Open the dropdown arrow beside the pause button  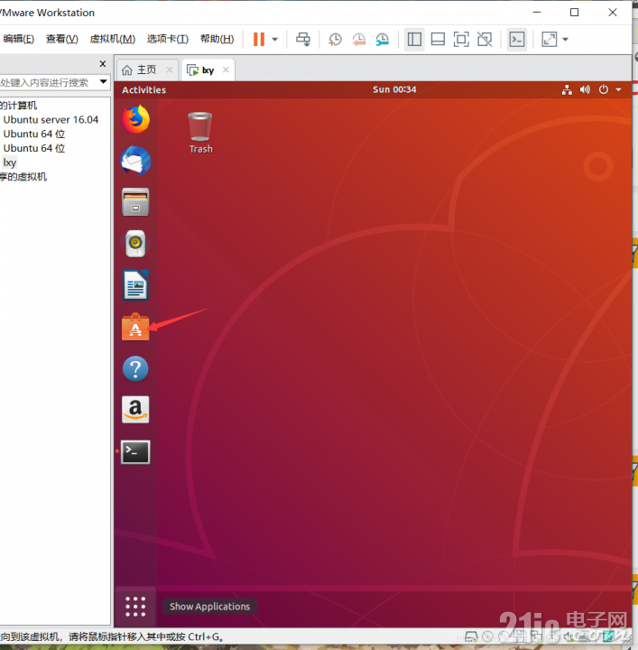point(274,40)
